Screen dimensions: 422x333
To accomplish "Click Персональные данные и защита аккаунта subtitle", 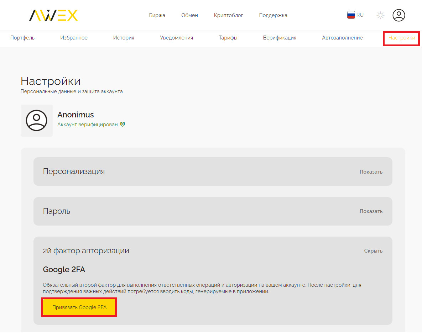I will [x=72, y=91].
